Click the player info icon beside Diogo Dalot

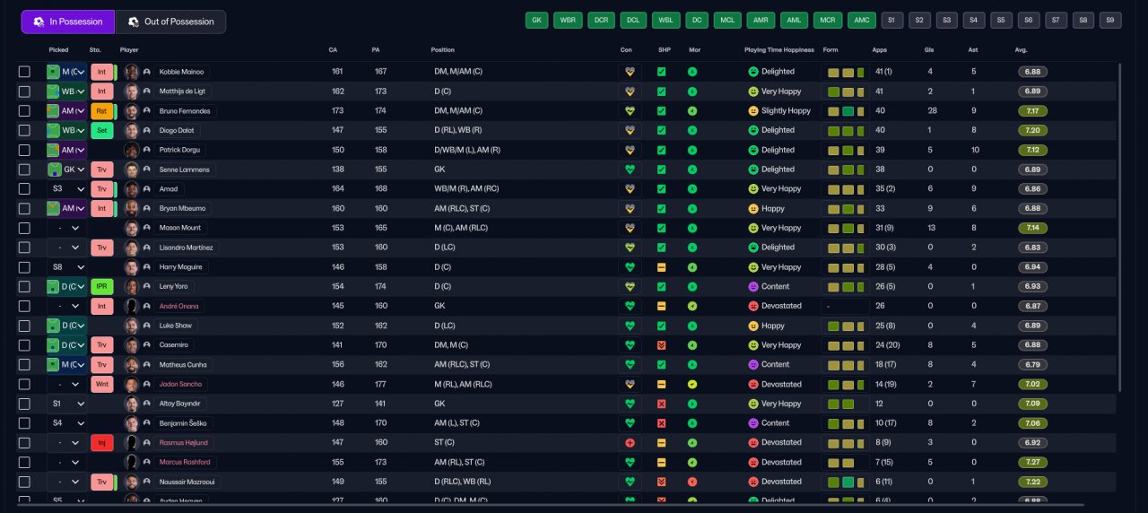pos(146,130)
